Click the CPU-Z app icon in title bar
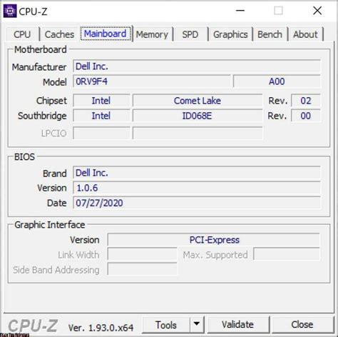Screen dimensions: 338x337 [10, 11]
